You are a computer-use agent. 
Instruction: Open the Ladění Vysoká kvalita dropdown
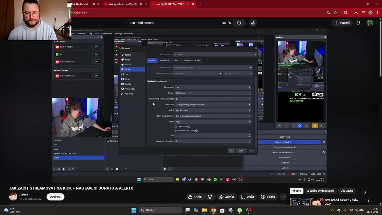(x=213, y=110)
